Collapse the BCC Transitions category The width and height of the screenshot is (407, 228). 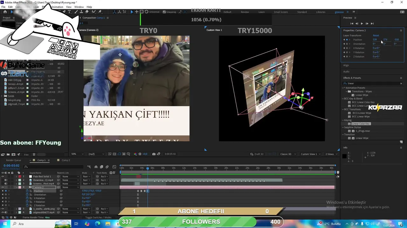pyautogui.click(x=343, y=110)
